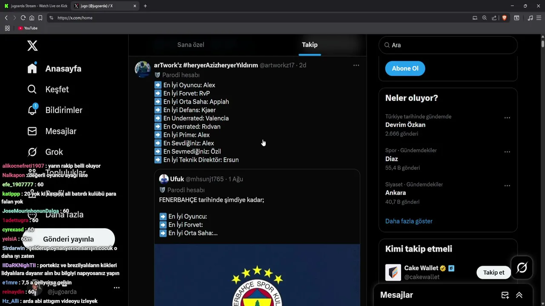The width and height of the screenshot is (545, 306).
Task: Open a new browser tab
Action: click(145, 6)
